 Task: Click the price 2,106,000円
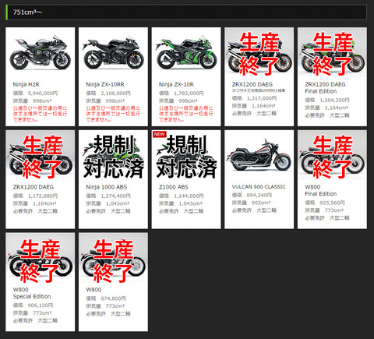pyautogui.click(x=116, y=93)
